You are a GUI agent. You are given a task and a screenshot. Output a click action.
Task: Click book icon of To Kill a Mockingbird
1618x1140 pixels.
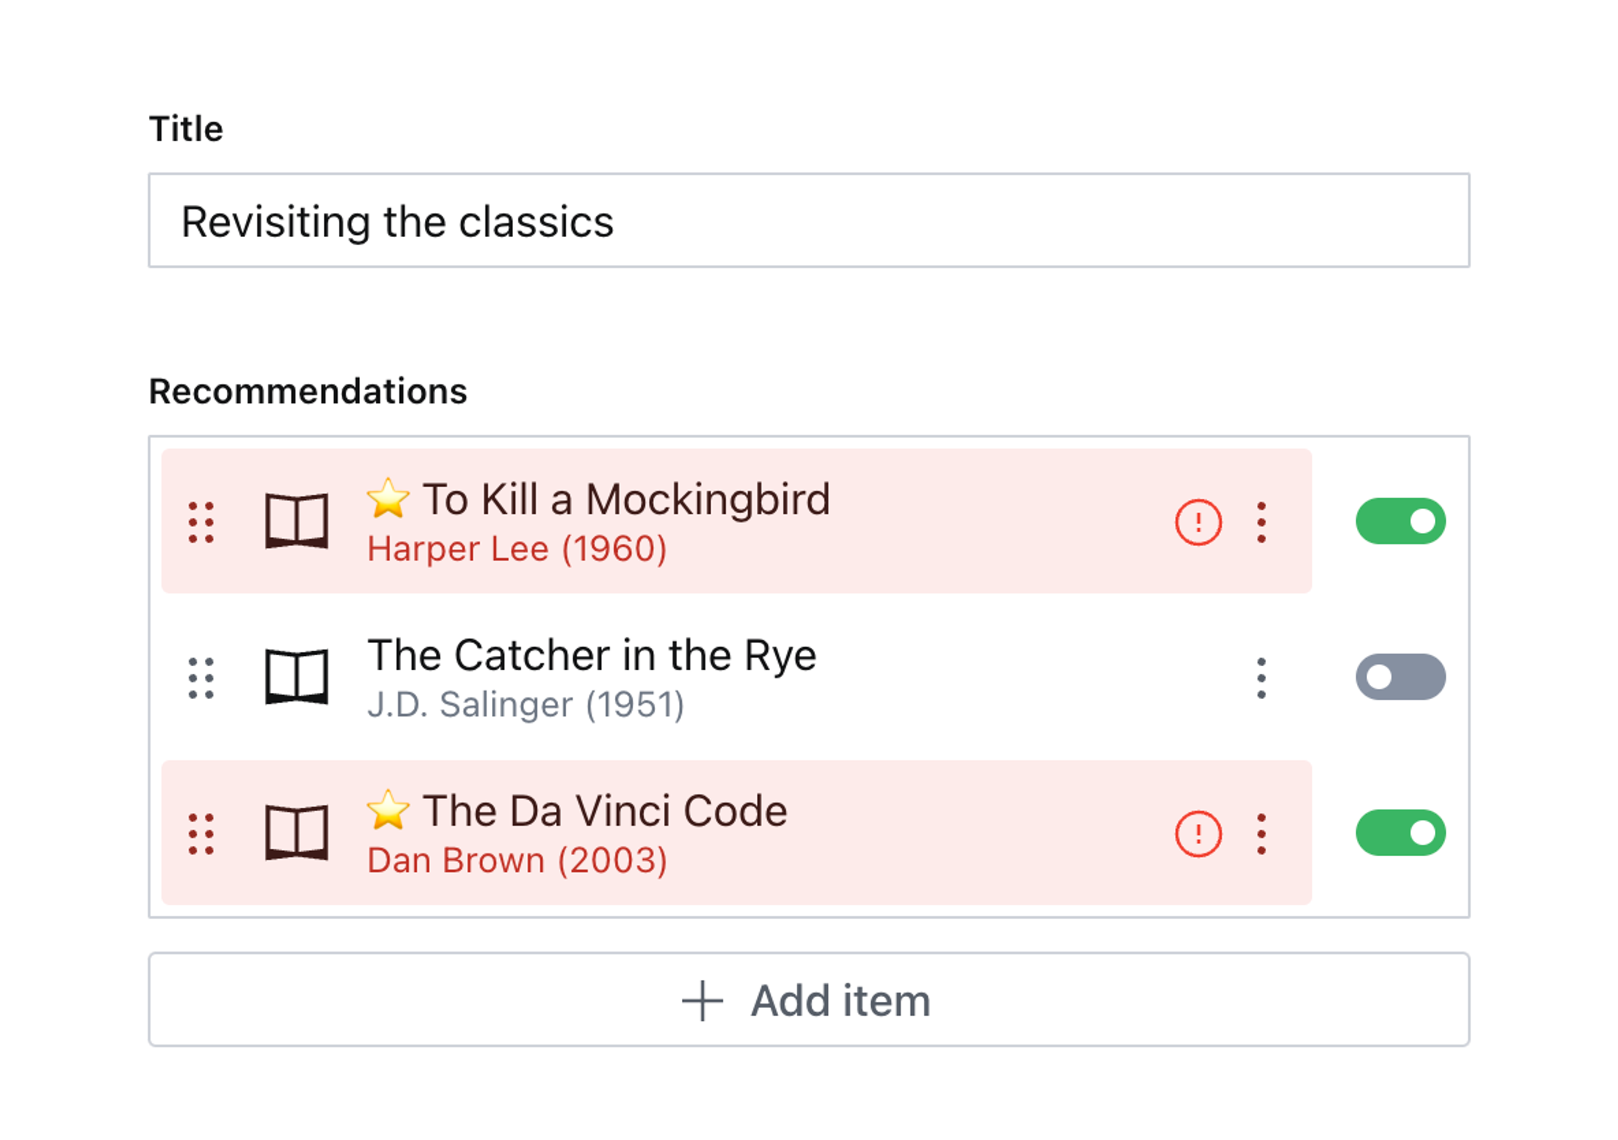[x=297, y=521]
